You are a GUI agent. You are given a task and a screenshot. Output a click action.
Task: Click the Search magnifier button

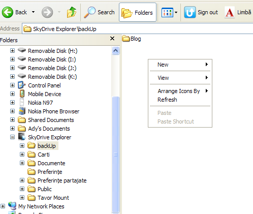point(100,12)
